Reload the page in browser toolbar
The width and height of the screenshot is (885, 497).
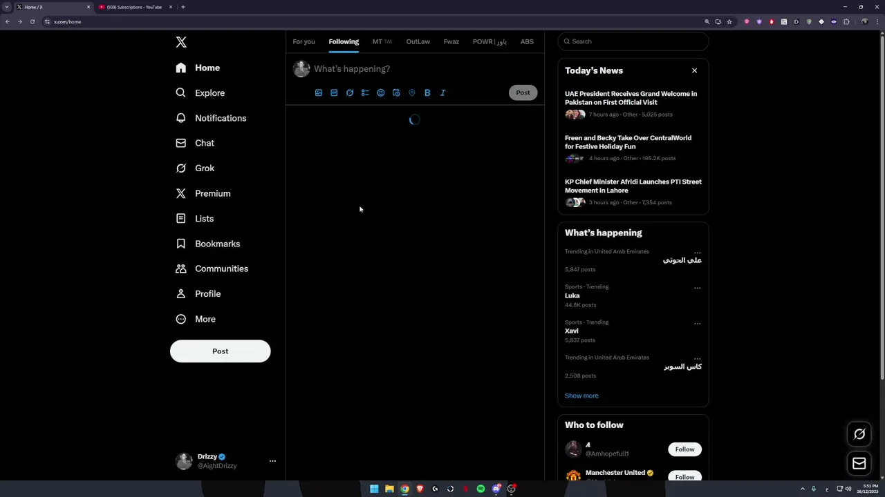(32, 21)
